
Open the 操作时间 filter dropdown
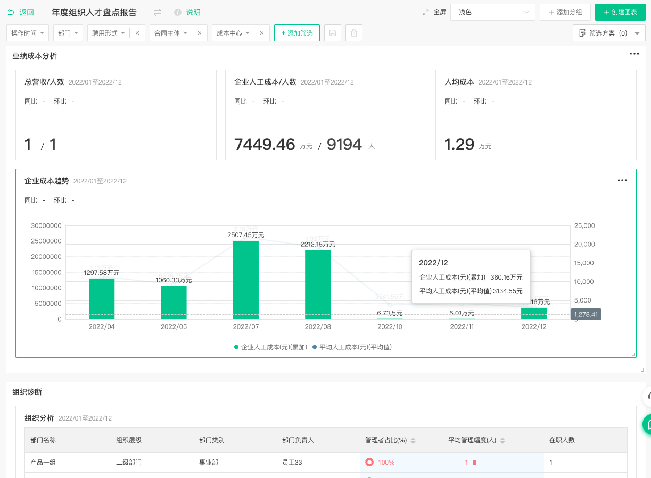point(28,33)
